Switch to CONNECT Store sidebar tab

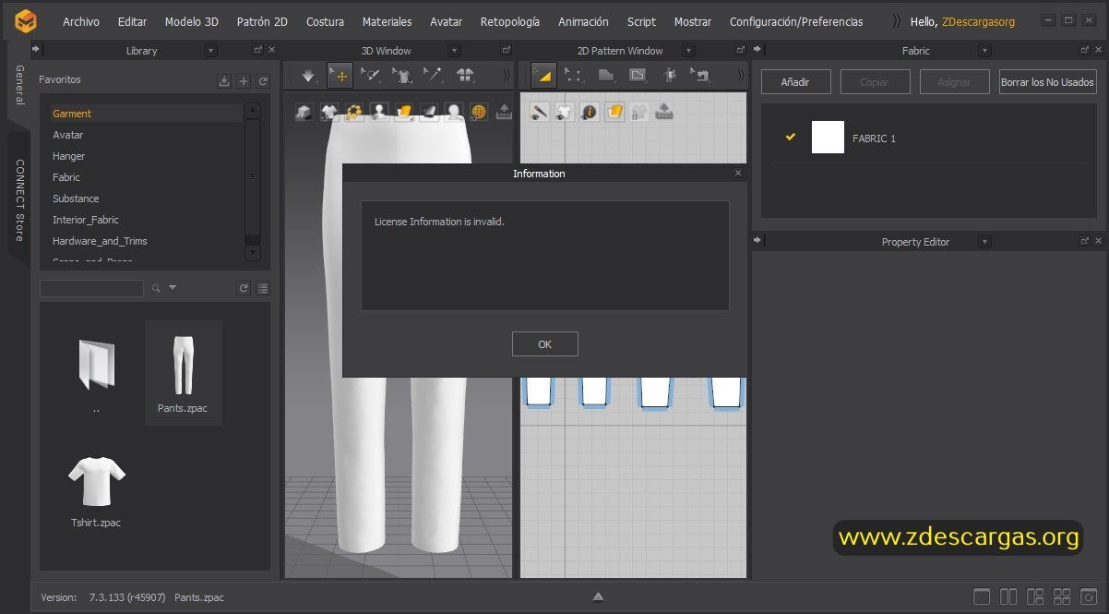click(x=18, y=200)
